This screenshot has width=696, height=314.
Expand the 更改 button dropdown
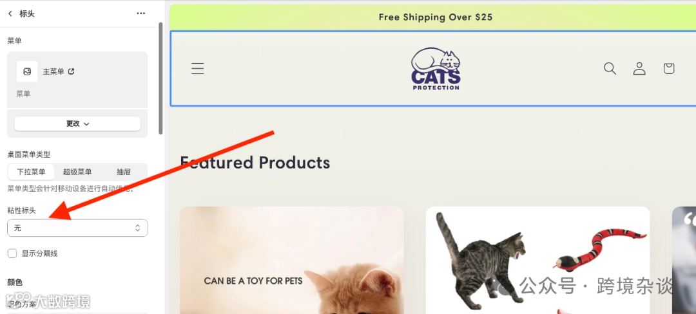point(77,124)
